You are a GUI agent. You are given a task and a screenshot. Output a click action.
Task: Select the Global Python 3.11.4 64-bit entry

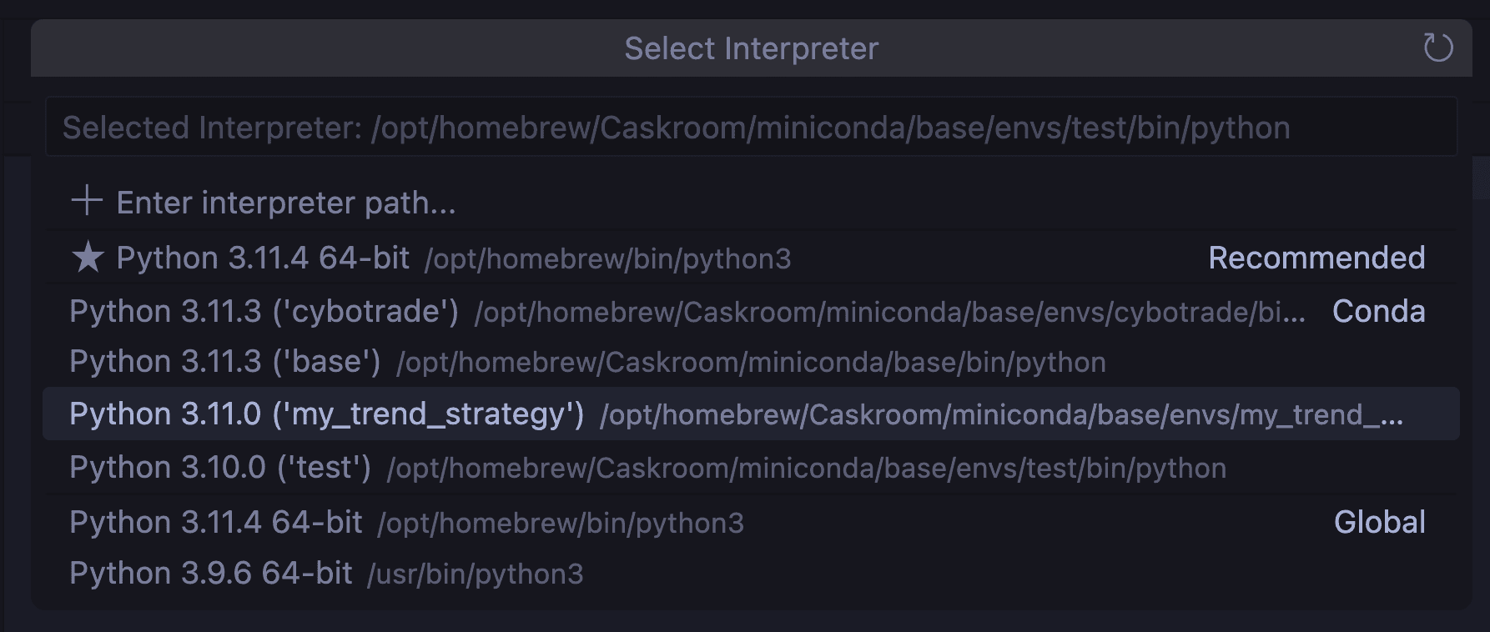tap(216, 523)
